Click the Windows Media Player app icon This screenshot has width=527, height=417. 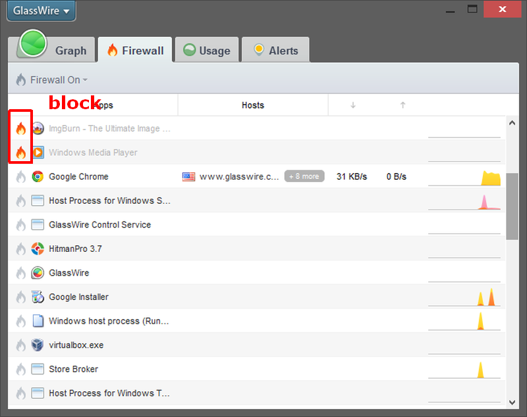38,153
